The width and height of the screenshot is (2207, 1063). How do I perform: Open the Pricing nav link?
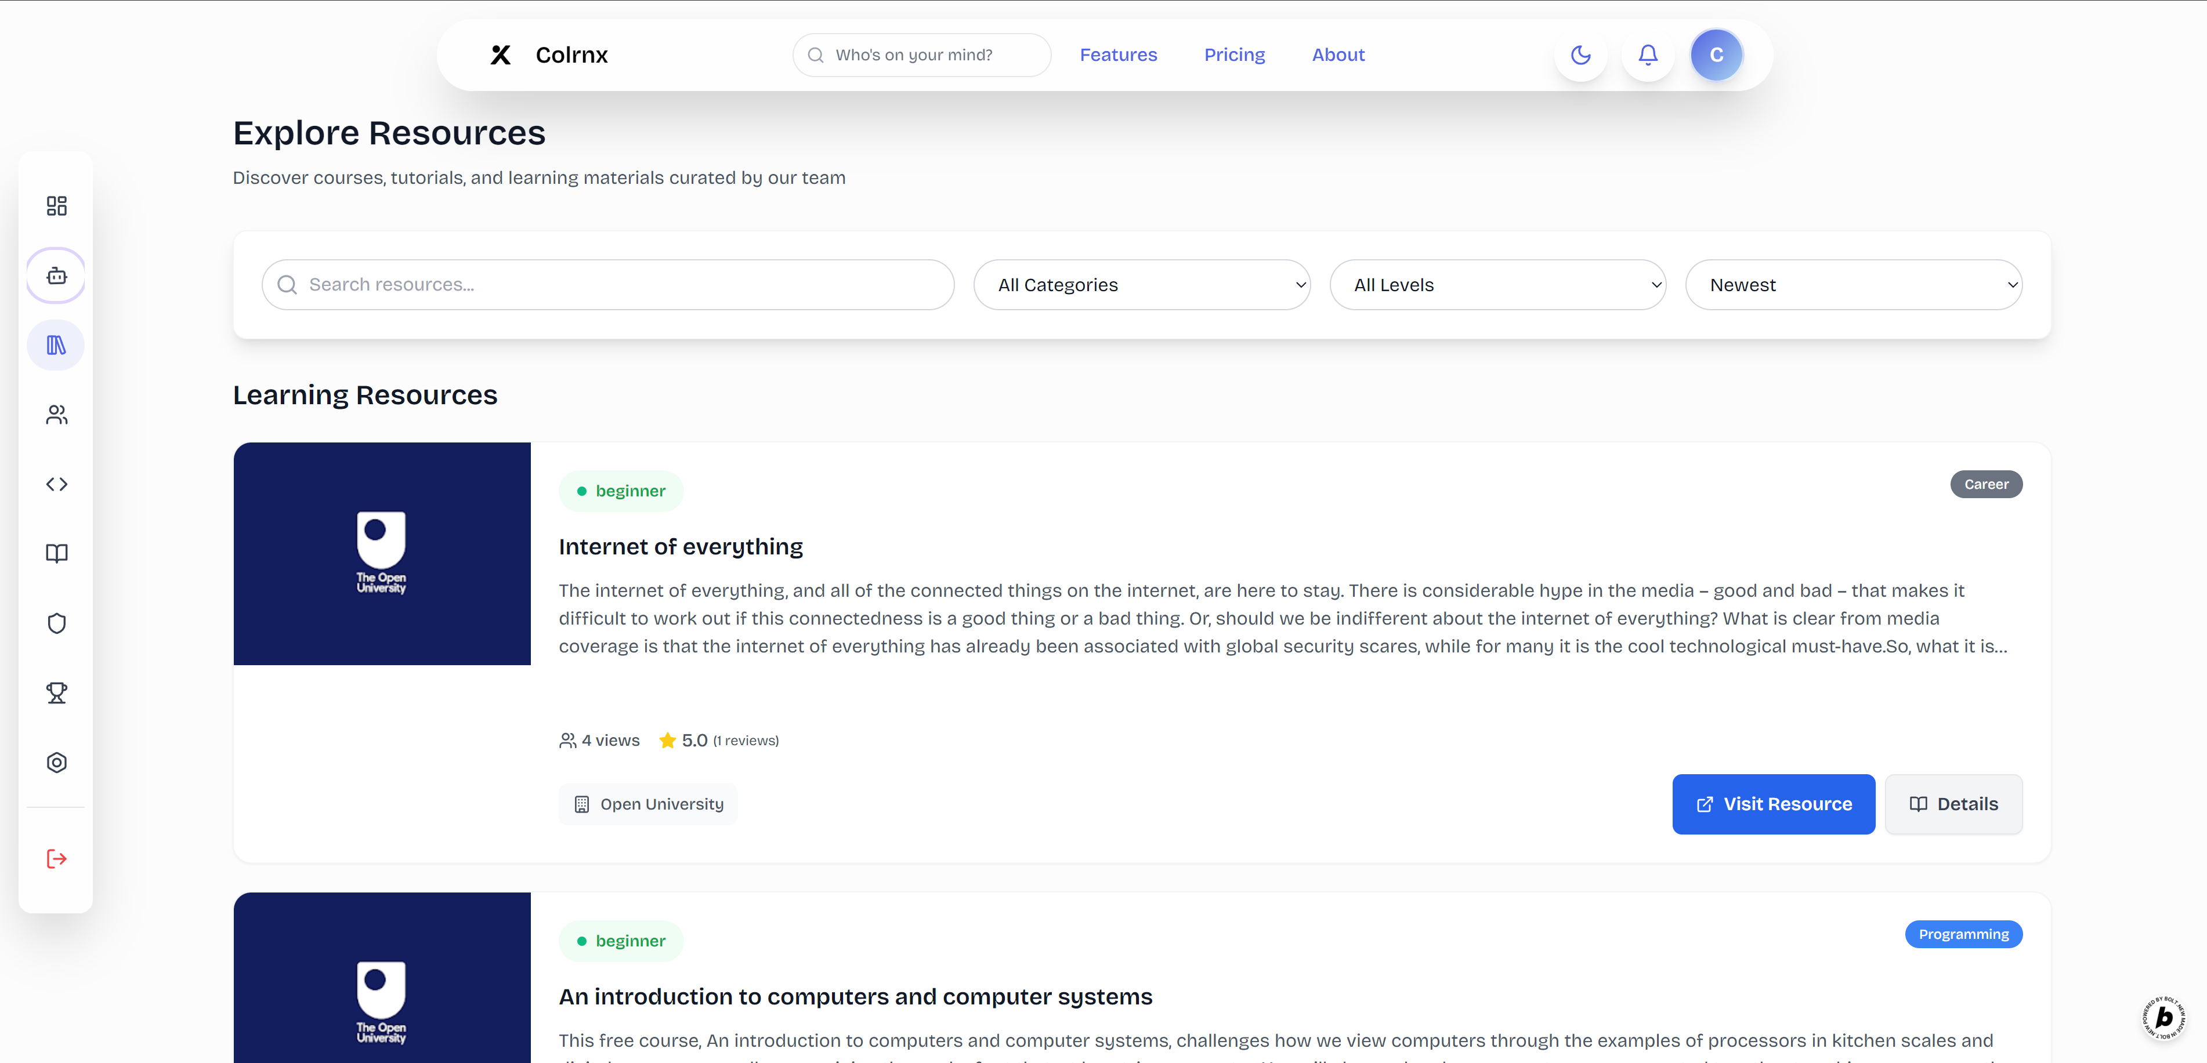coord(1233,55)
